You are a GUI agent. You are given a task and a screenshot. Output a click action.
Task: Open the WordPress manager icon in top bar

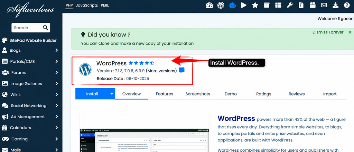[221, 5]
